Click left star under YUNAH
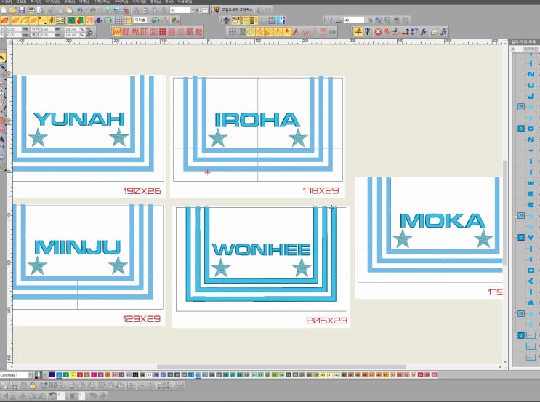This screenshot has height=402, width=540. [38, 137]
